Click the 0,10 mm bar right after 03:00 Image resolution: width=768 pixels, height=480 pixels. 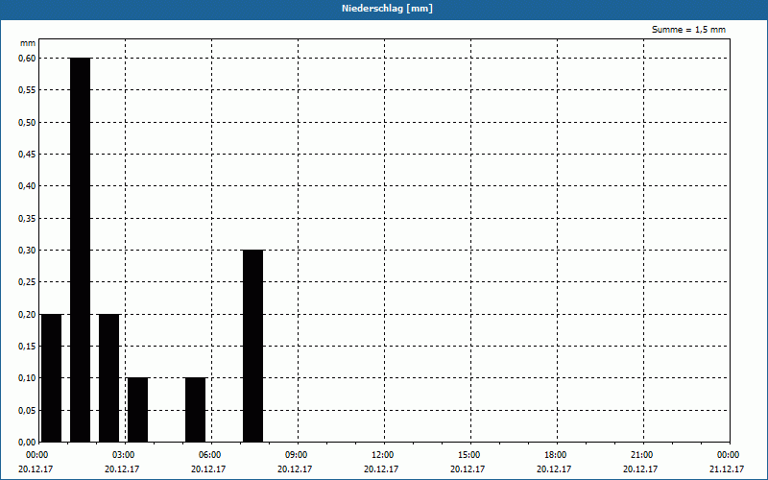(x=138, y=410)
